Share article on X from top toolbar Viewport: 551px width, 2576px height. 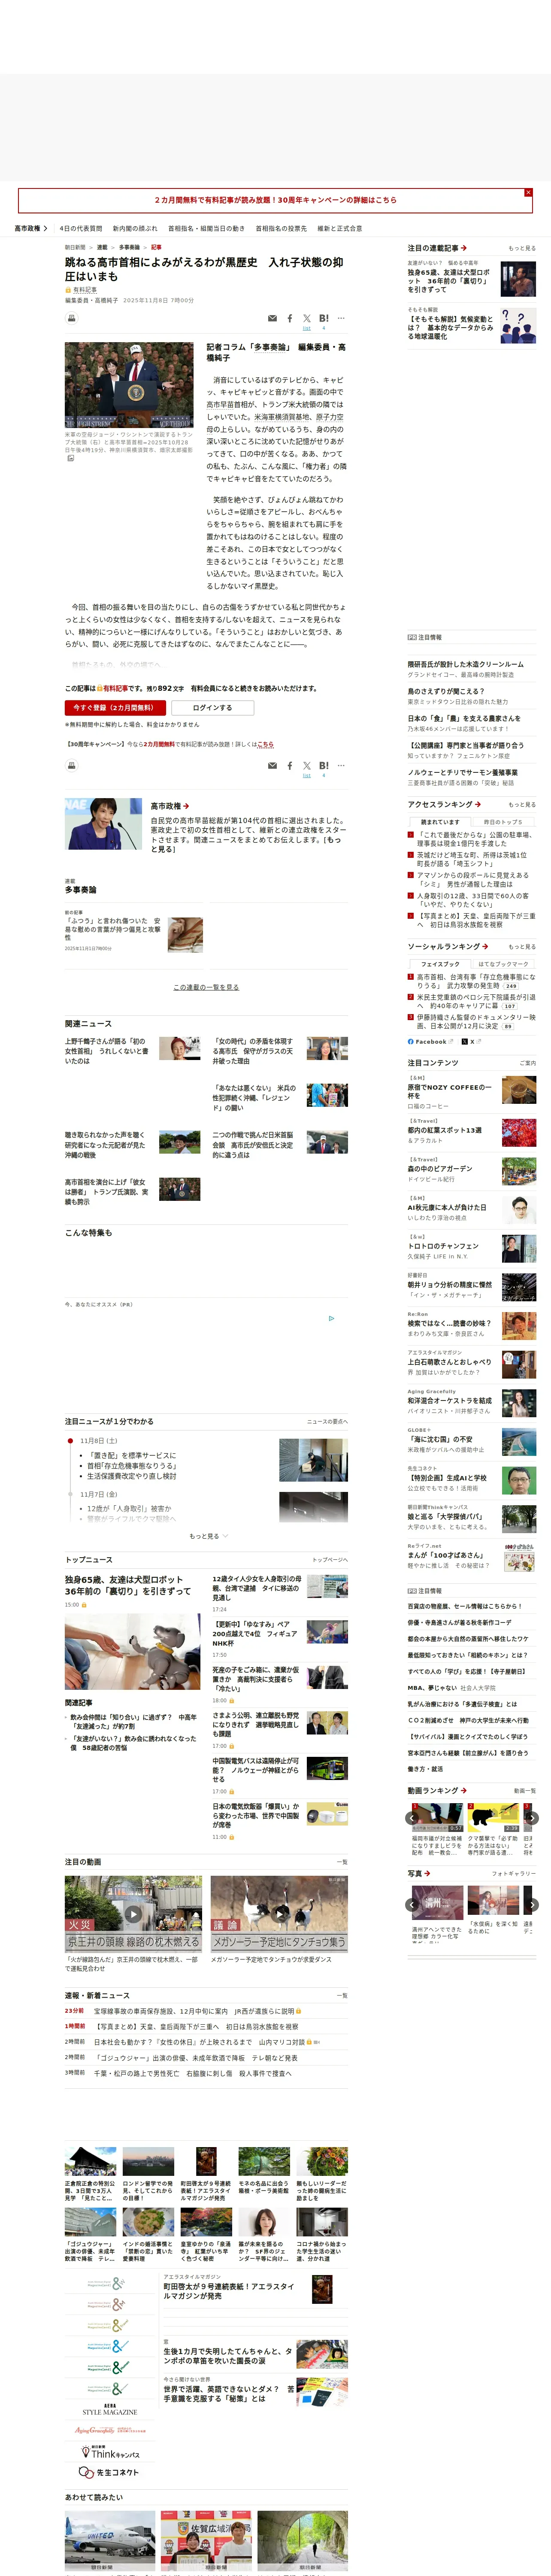click(x=307, y=318)
